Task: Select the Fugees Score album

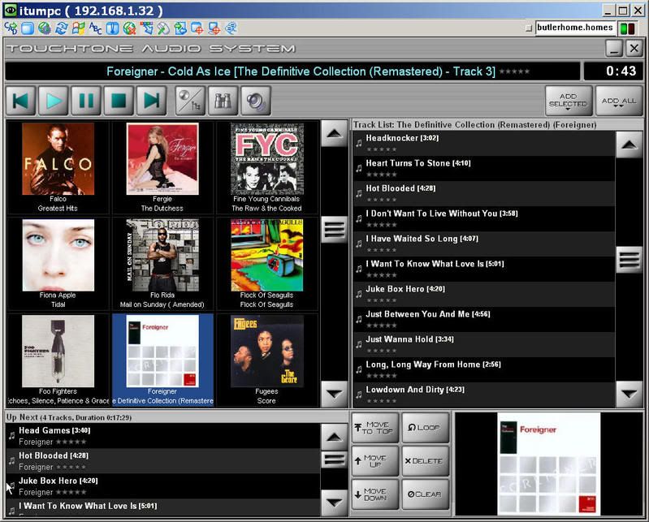Action: 266,360
